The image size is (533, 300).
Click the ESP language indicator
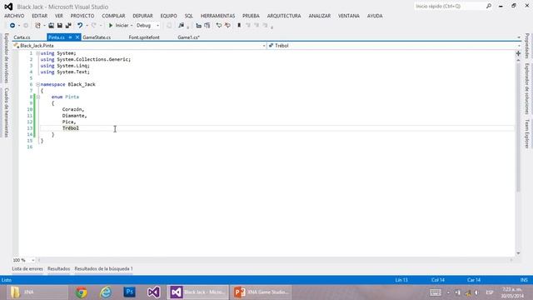[490, 292]
